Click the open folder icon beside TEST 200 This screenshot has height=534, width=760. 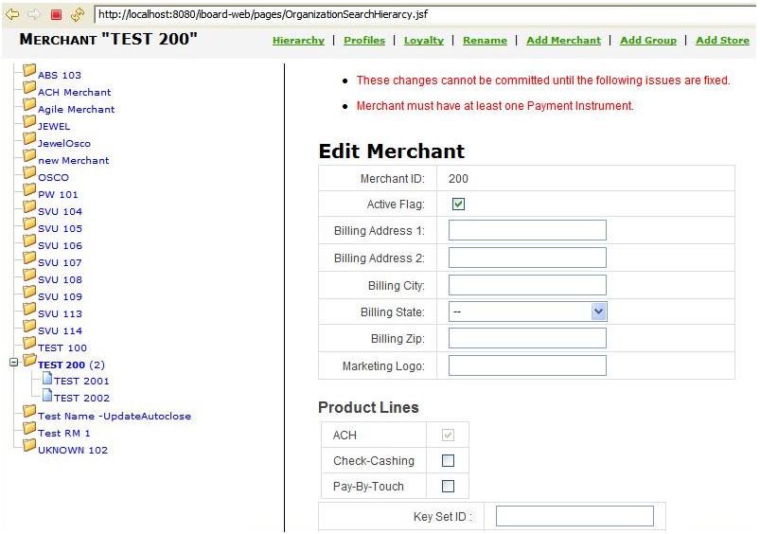[x=29, y=361]
